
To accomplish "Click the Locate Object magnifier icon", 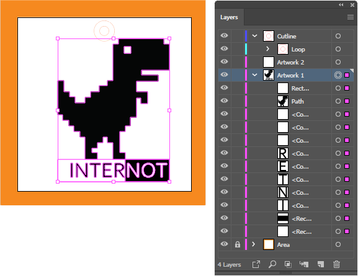I will tap(272, 264).
